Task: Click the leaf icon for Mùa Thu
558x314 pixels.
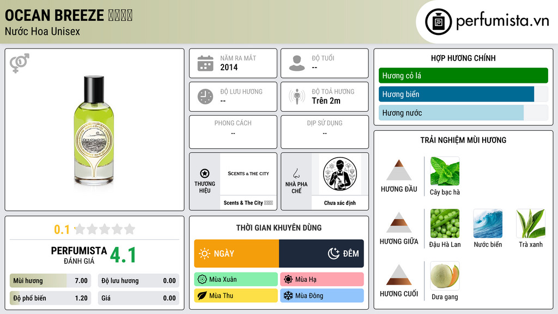Action: [202, 296]
